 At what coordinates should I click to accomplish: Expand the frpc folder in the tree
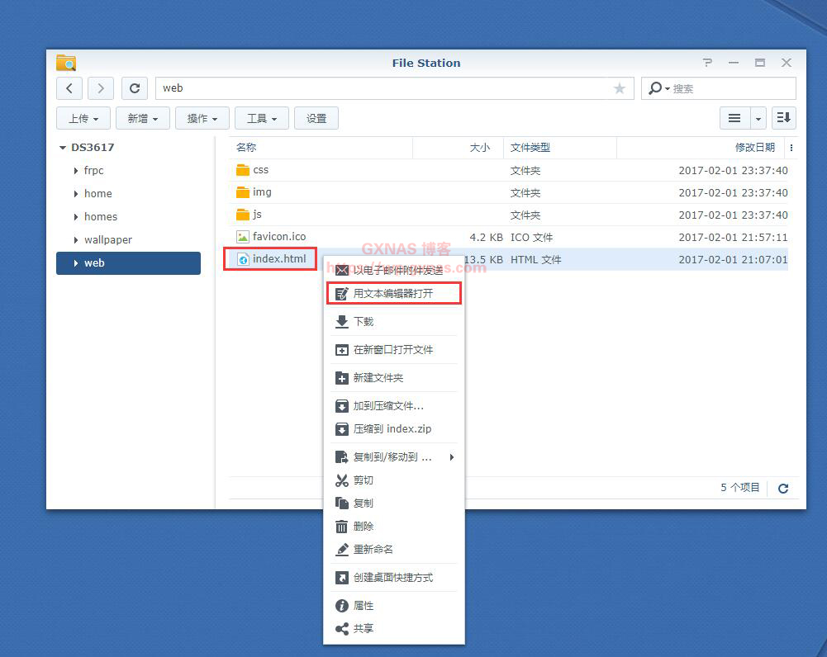(x=76, y=171)
